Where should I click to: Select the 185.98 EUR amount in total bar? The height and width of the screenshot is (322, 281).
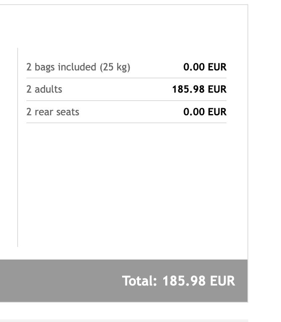199,281
